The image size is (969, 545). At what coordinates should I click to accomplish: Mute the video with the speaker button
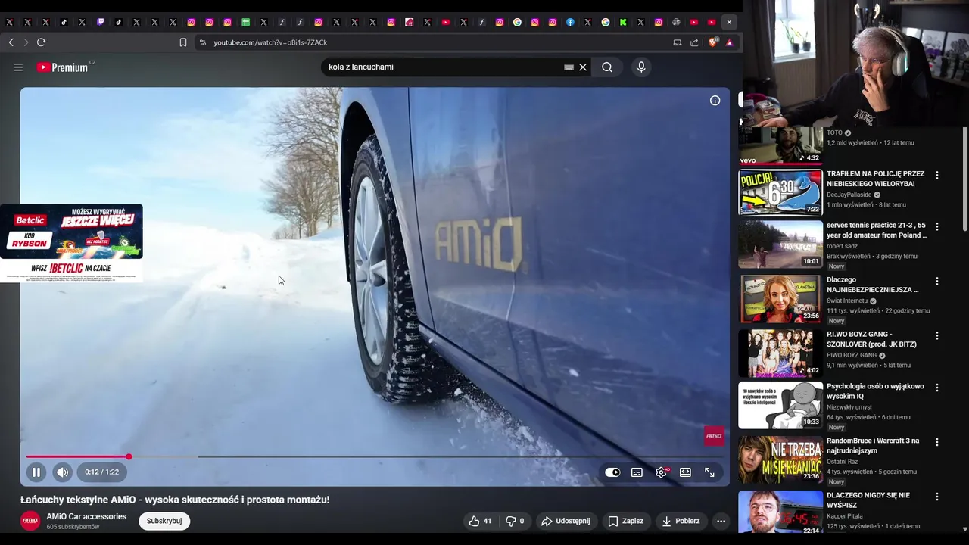click(63, 472)
